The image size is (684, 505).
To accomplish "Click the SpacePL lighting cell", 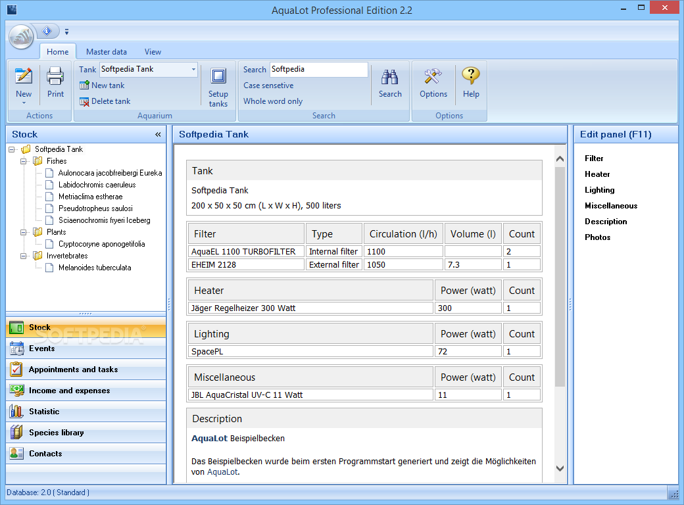I will pyautogui.click(x=310, y=351).
